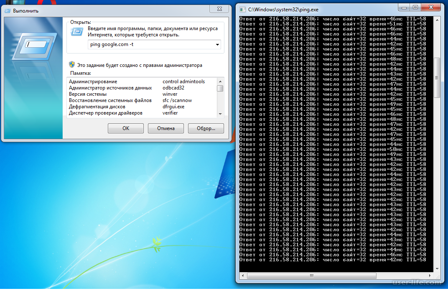Click the 'control admintools' command text

[184, 82]
